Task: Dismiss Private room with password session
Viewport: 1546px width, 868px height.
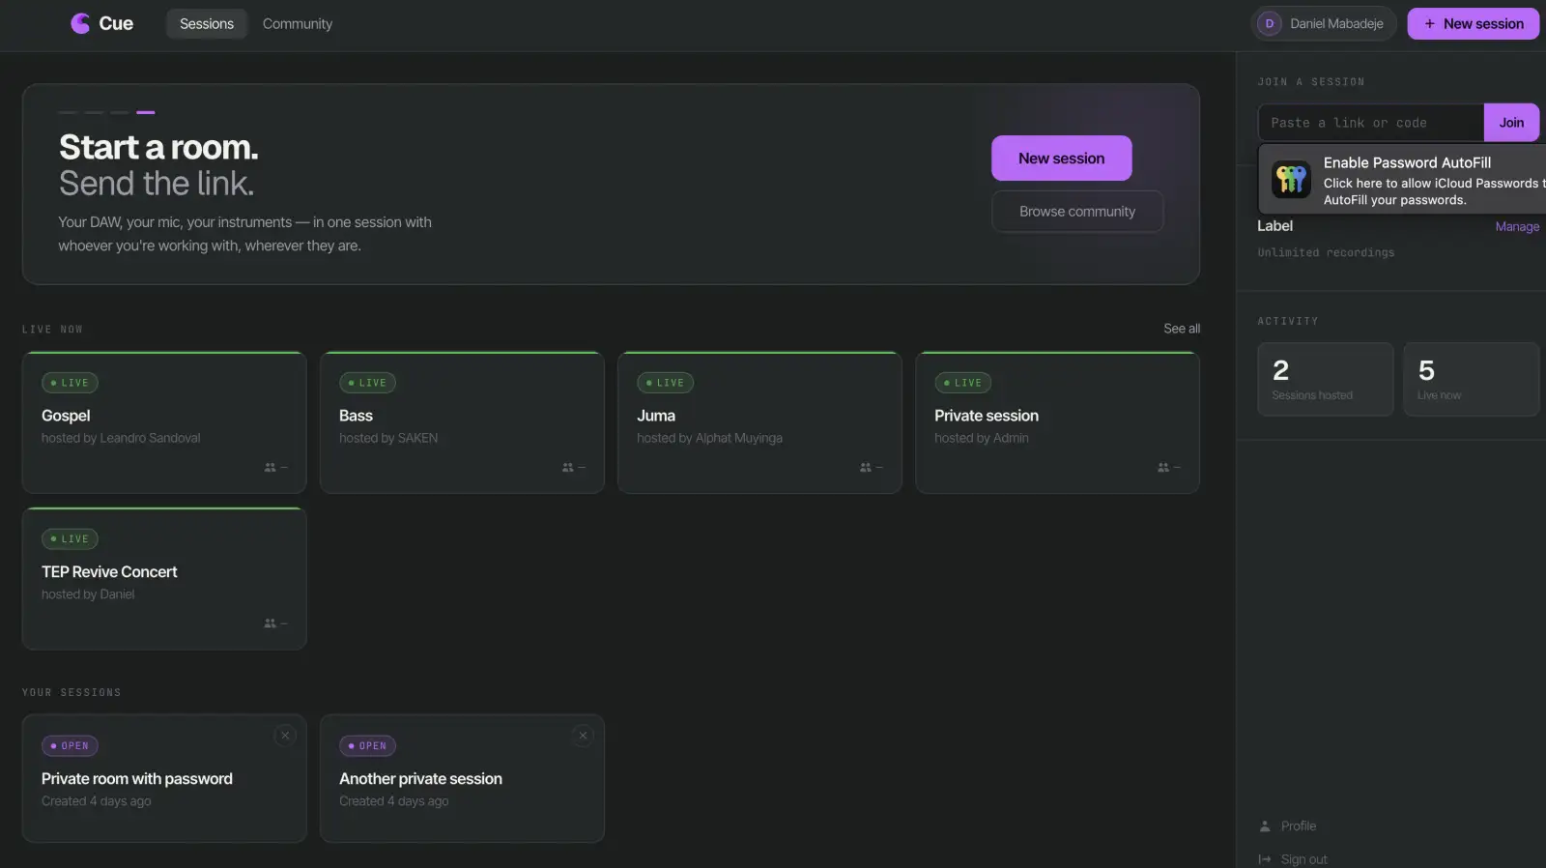Action: (x=285, y=736)
